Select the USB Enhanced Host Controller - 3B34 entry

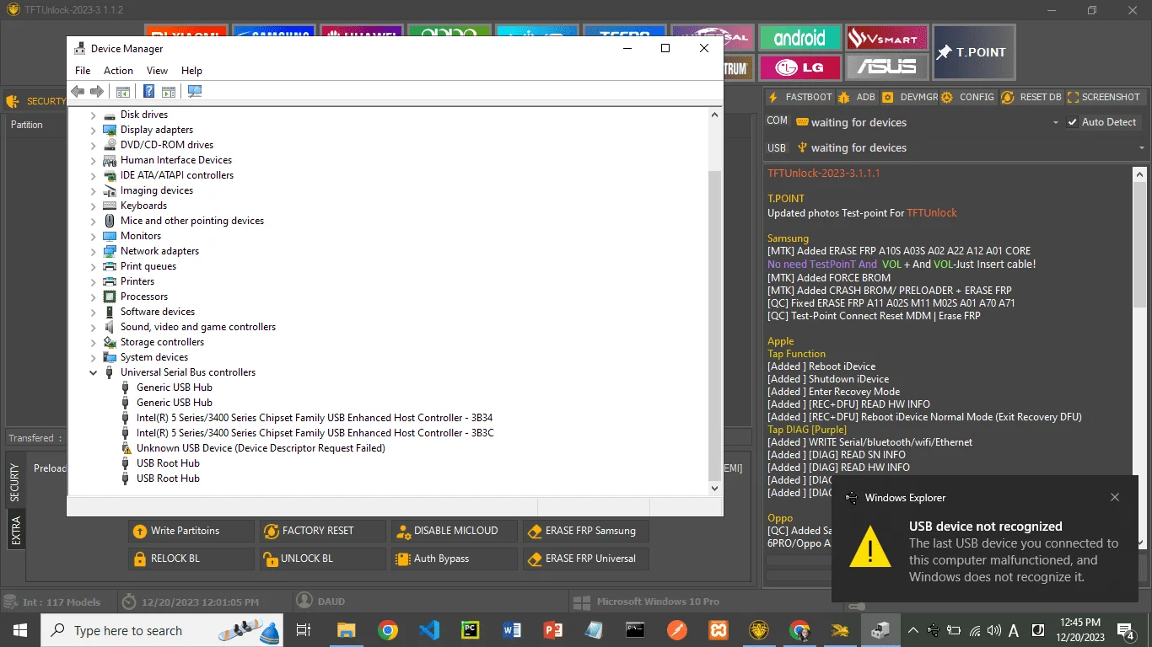pyautogui.click(x=315, y=418)
